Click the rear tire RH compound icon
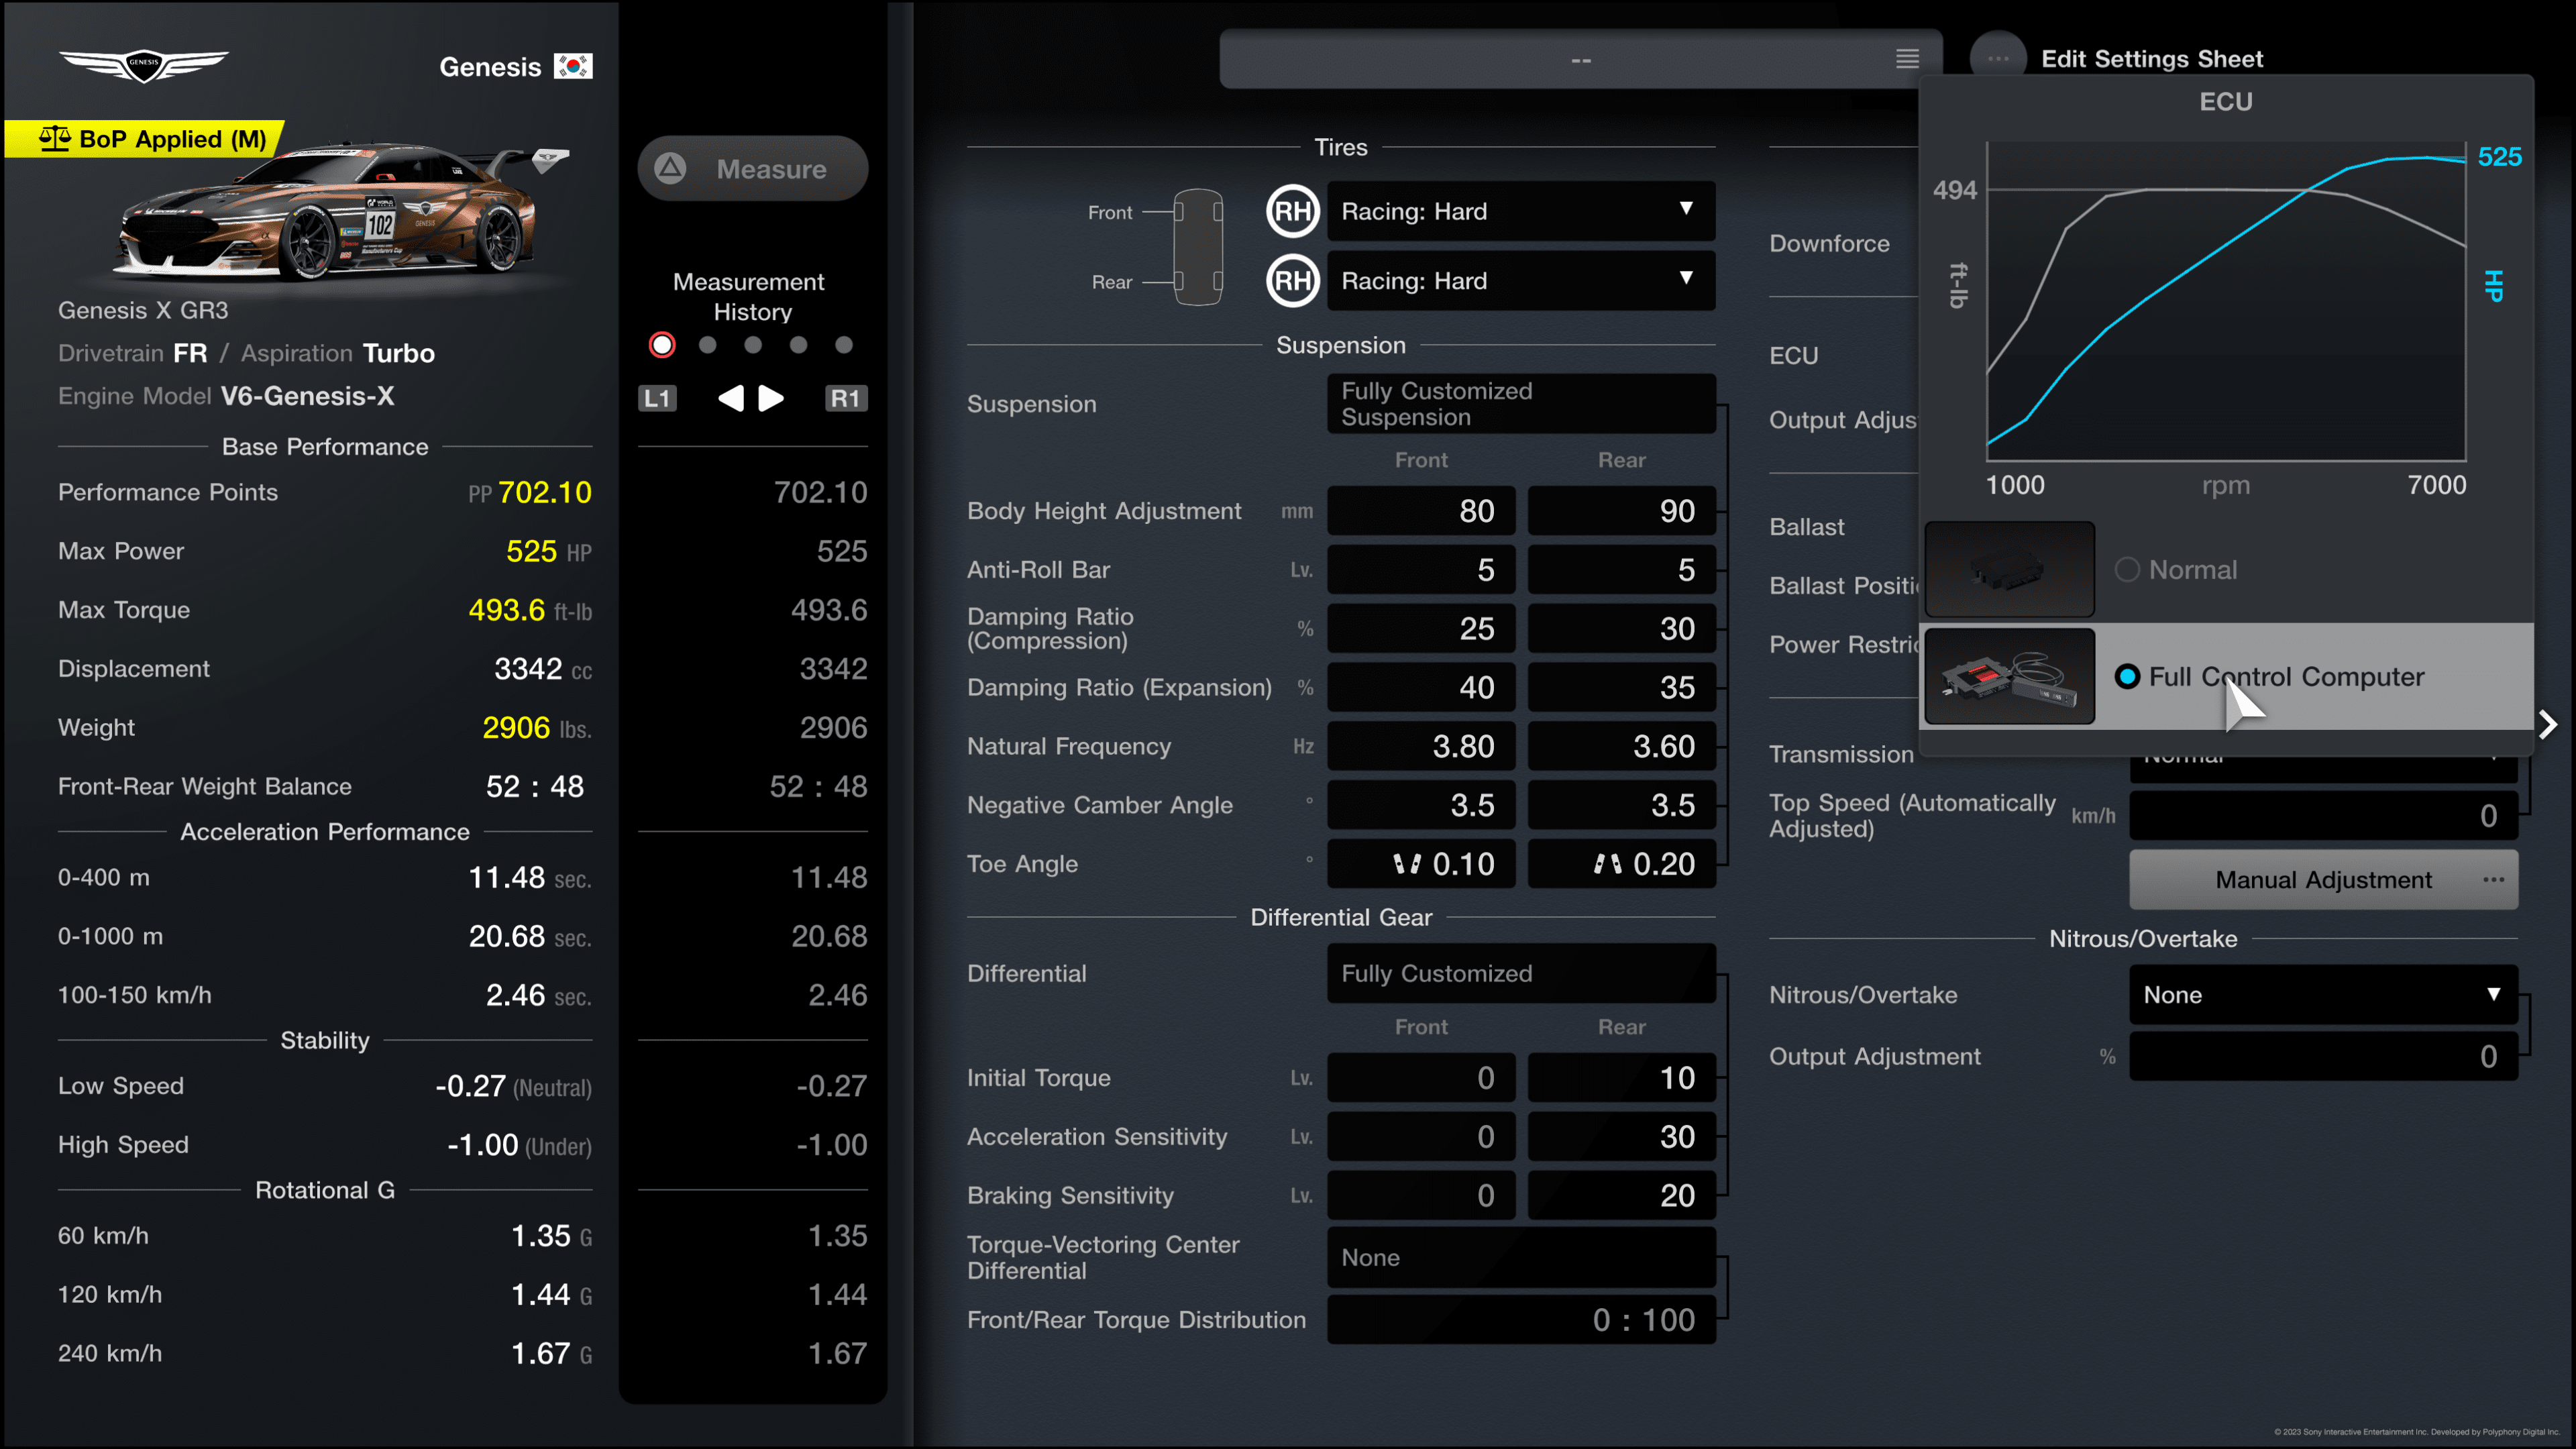Screen dimensions: 2576x1449 [x=1292, y=281]
